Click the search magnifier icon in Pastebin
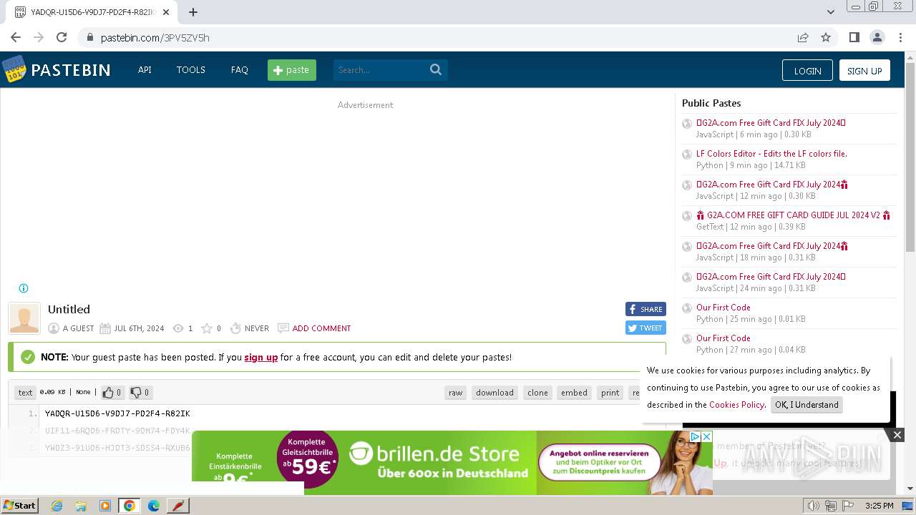Viewport: 916px width, 515px height. pos(436,69)
